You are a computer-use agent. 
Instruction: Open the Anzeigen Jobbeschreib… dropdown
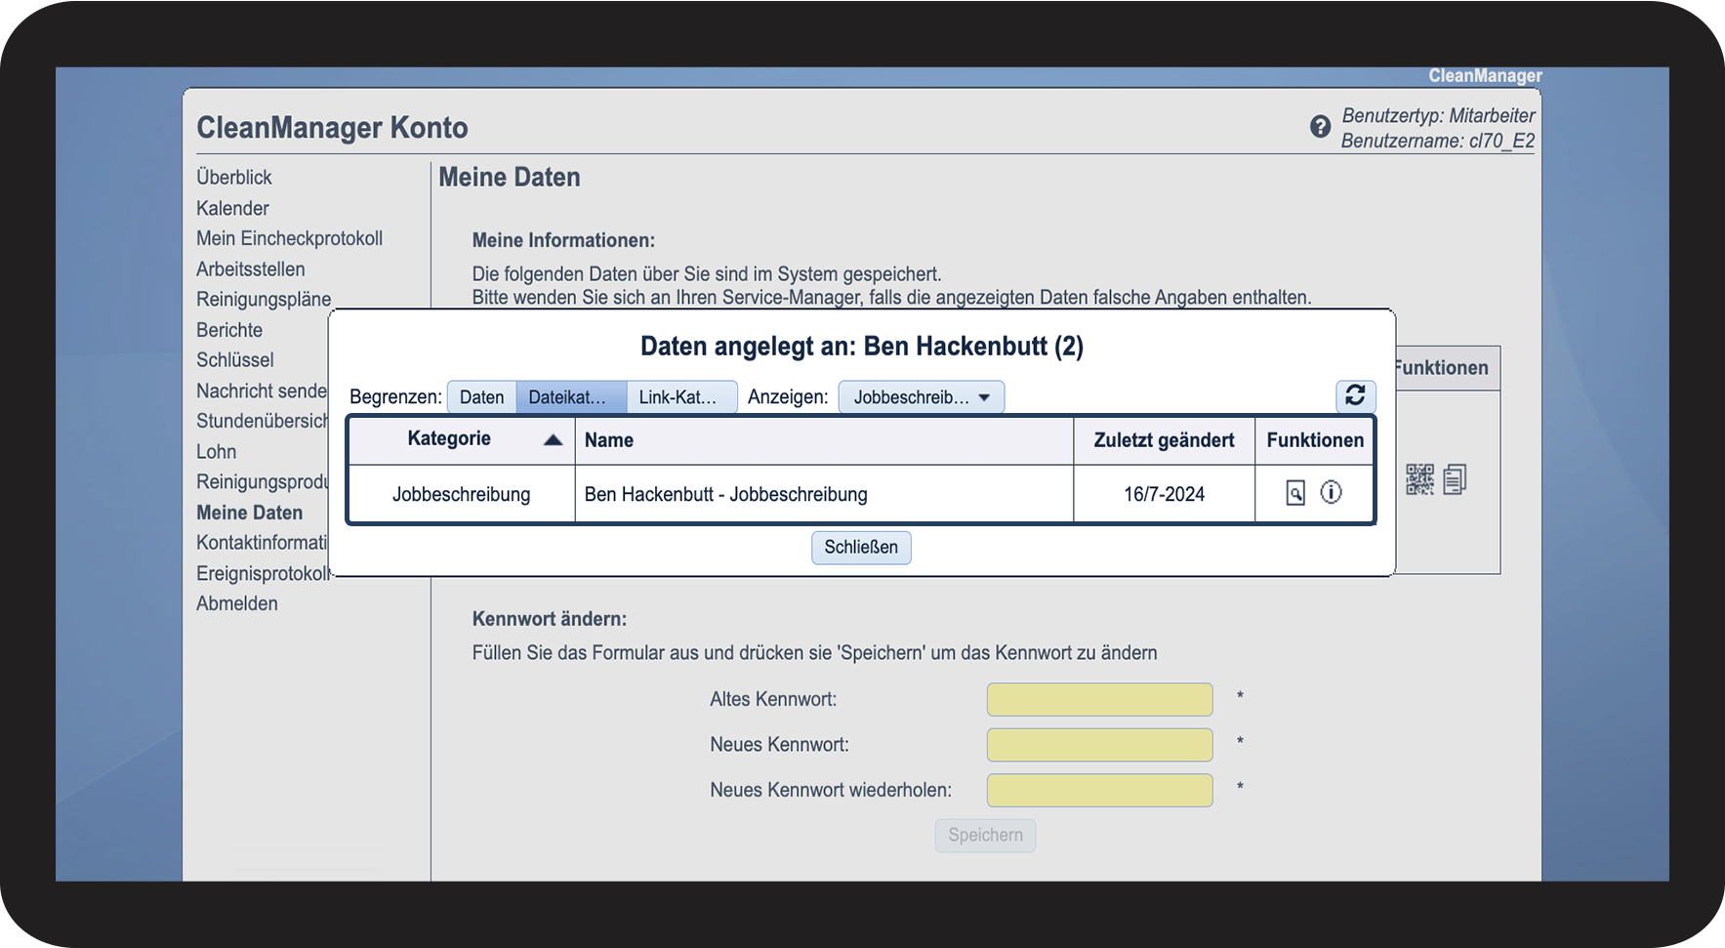[x=921, y=397]
